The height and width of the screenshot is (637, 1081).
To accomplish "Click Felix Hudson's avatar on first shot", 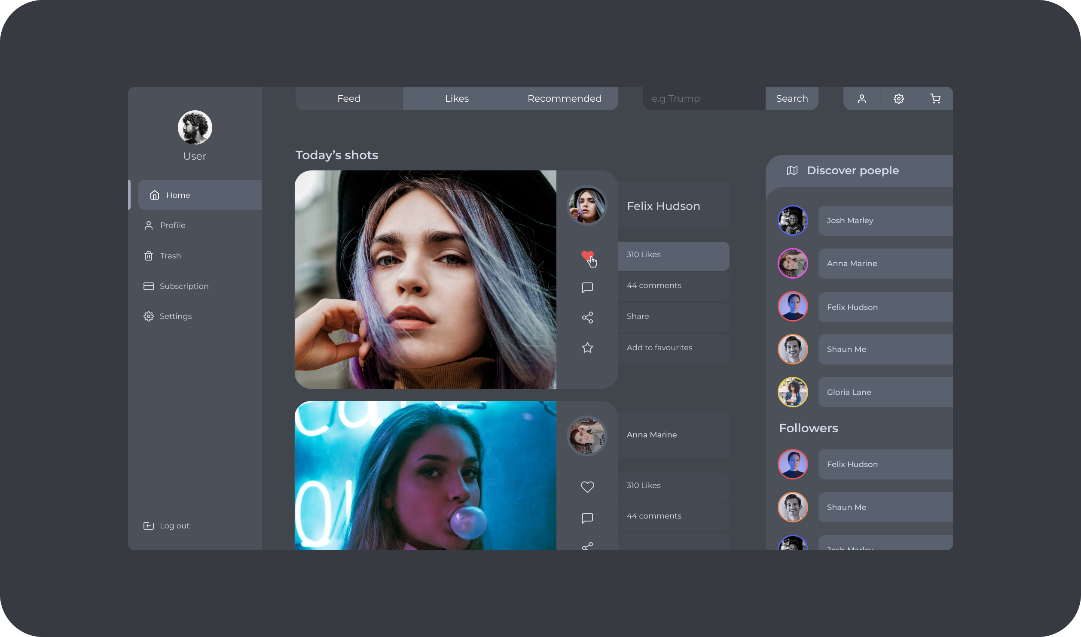I will pyautogui.click(x=587, y=205).
